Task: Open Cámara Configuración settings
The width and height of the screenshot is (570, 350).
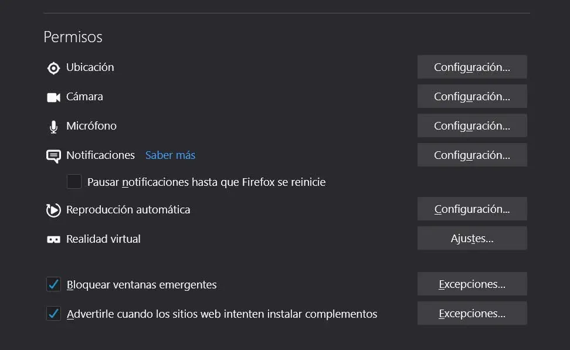Action: point(472,96)
